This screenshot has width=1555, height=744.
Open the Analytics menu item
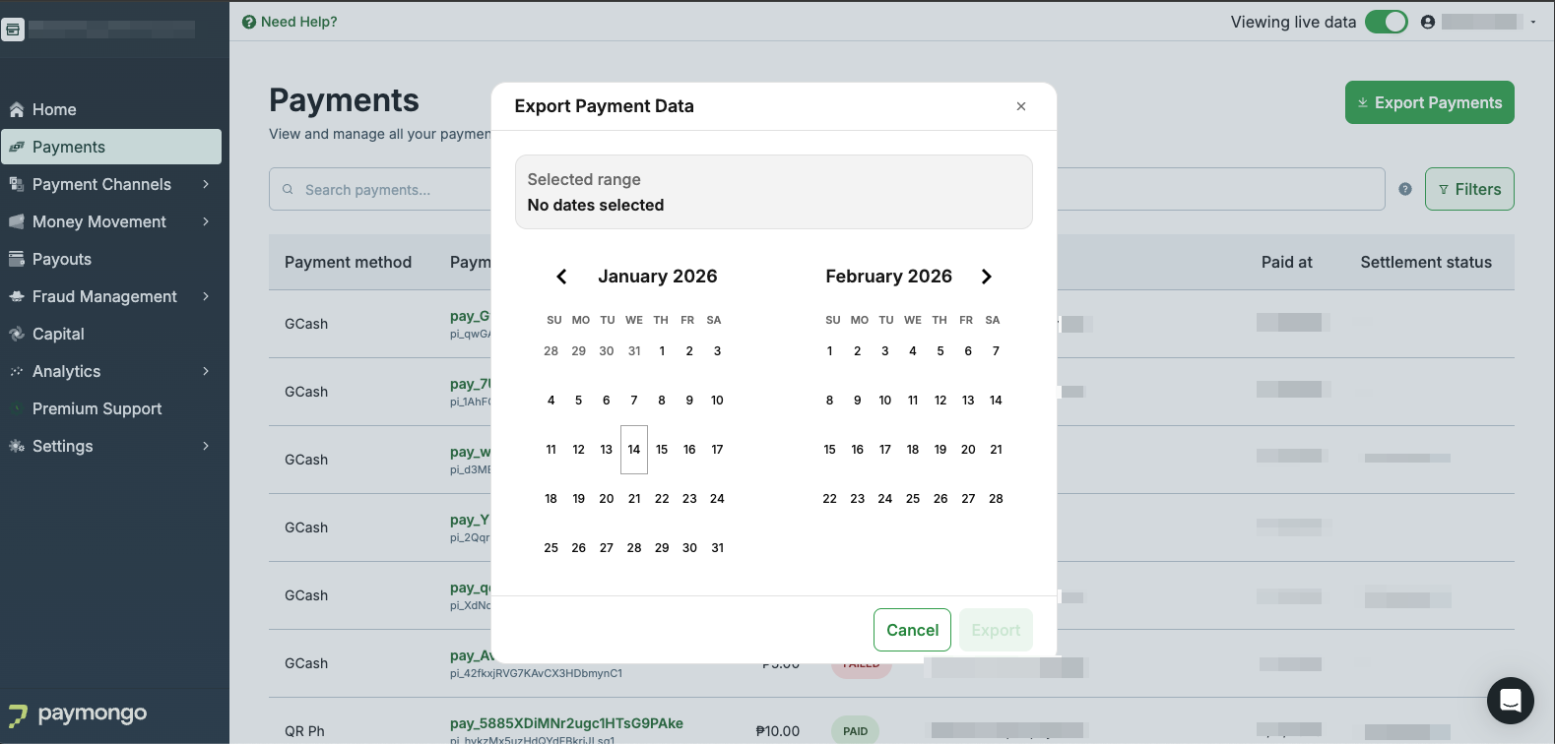coord(111,371)
